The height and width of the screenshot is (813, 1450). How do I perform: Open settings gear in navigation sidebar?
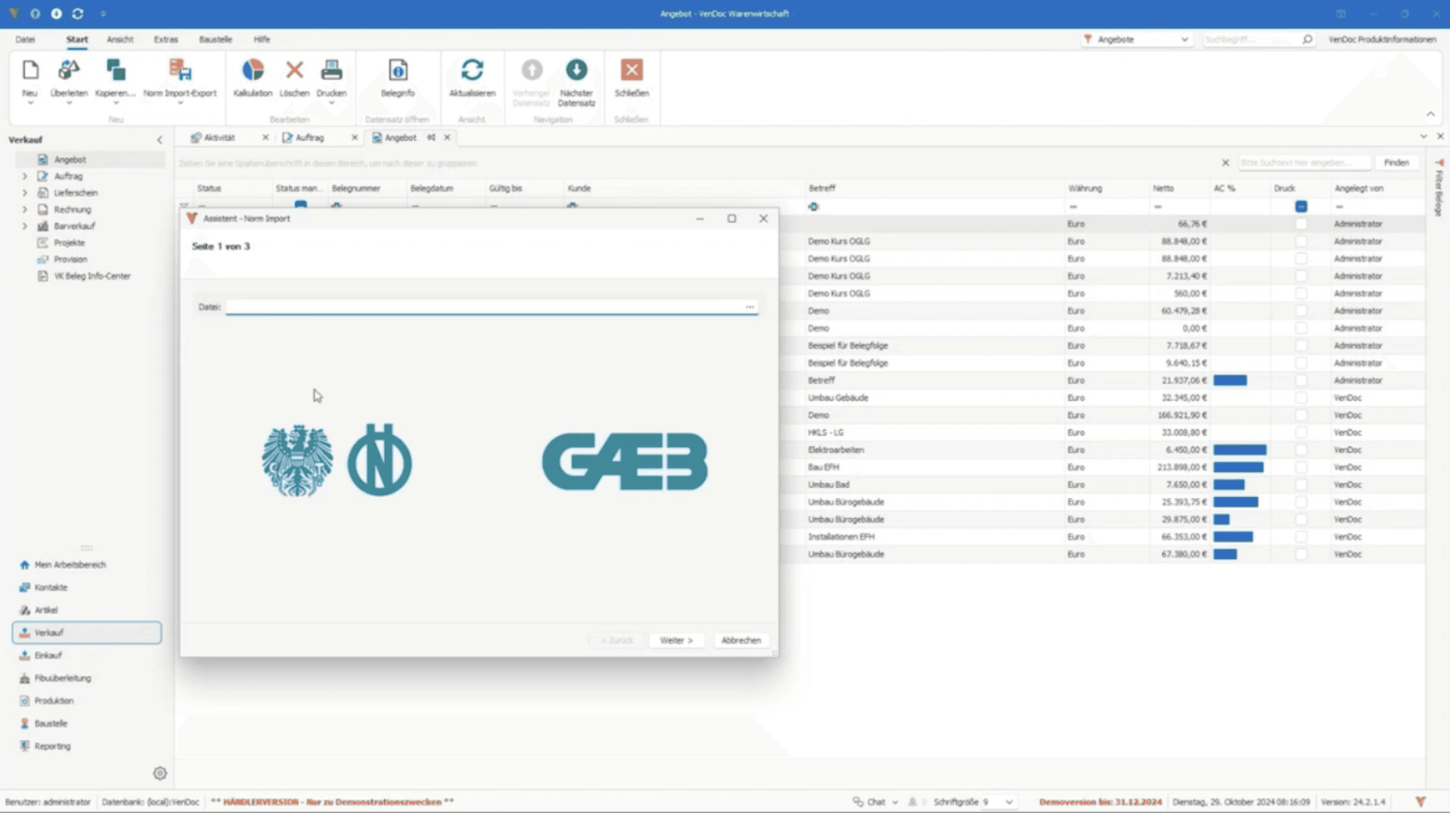click(x=160, y=773)
